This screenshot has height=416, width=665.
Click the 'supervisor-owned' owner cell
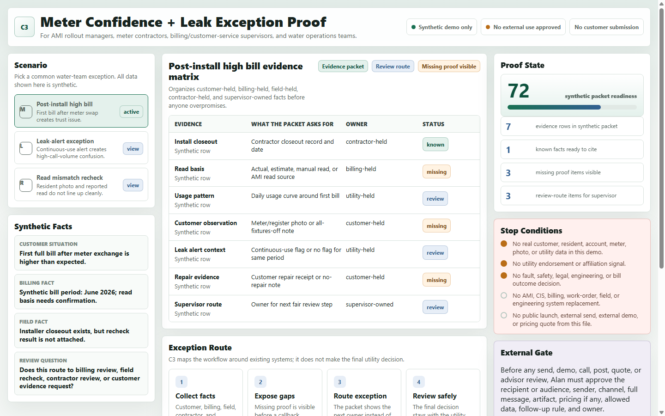[369, 305]
